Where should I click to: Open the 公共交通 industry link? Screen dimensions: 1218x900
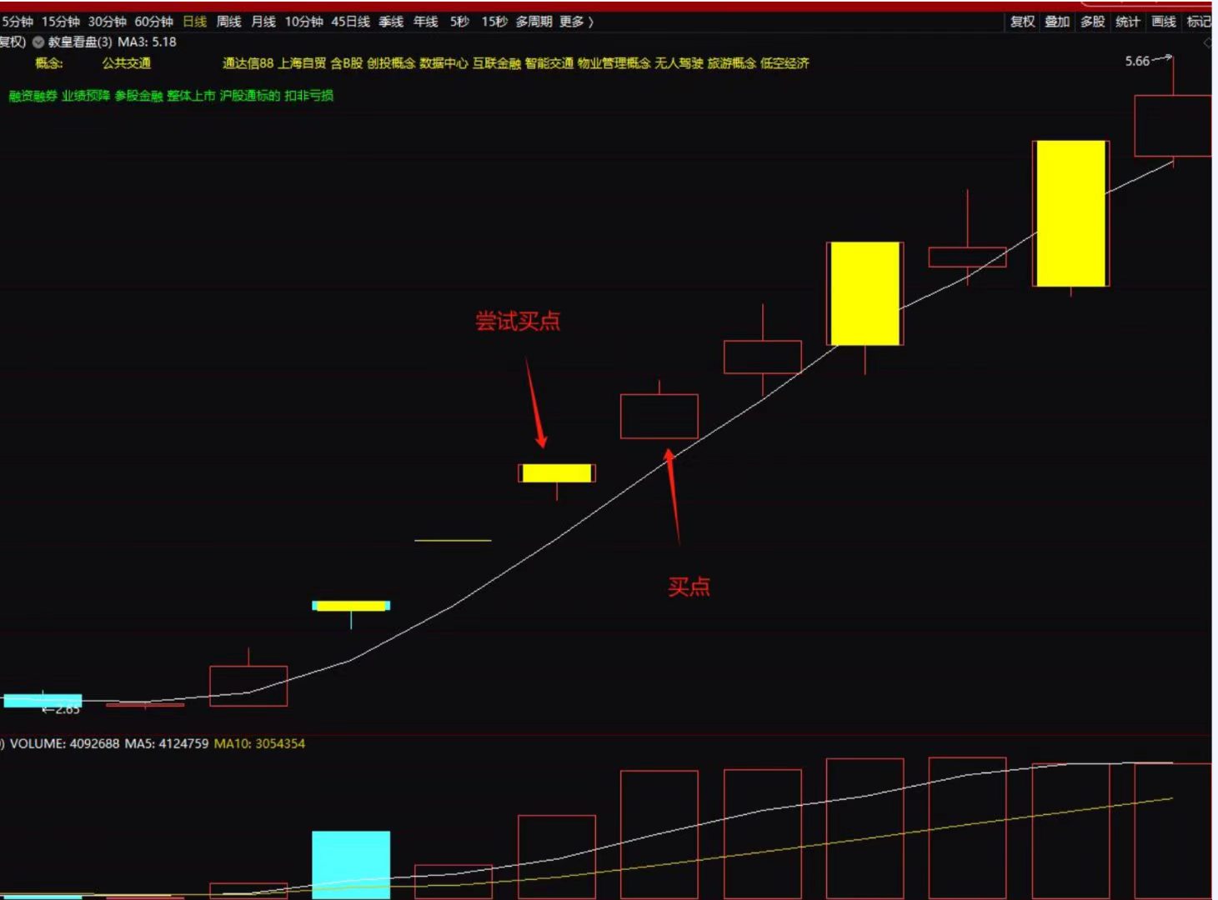pos(127,63)
